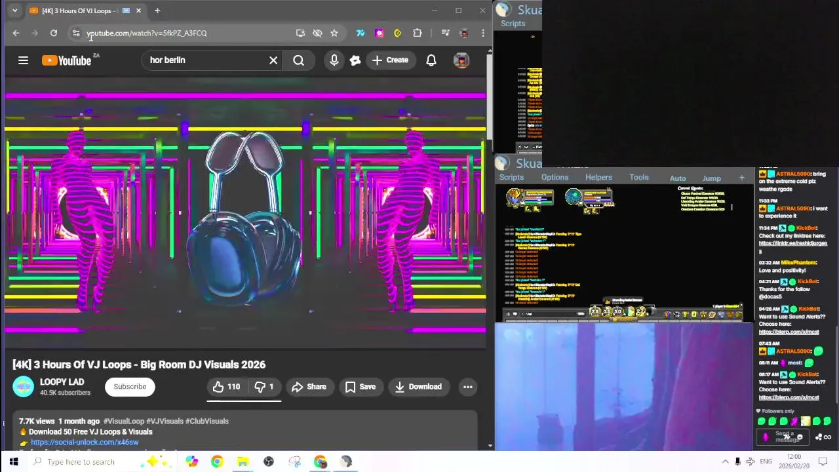The height and width of the screenshot is (472, 839).
Task: Show hidden system tray icons
Action: click(725, 462)
